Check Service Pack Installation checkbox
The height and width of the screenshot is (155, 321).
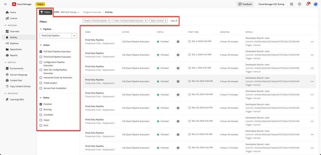tap(41, 88)
